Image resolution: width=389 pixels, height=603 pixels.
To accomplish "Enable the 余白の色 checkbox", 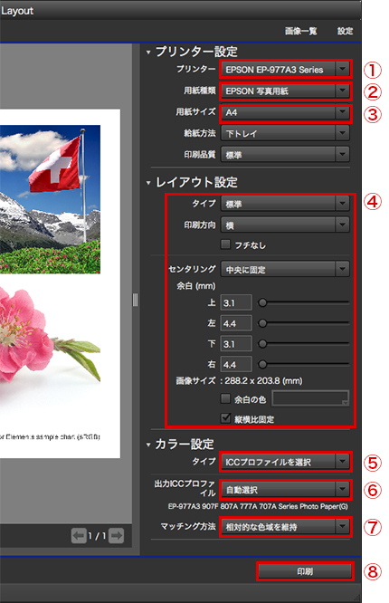I will coord(225,398).
